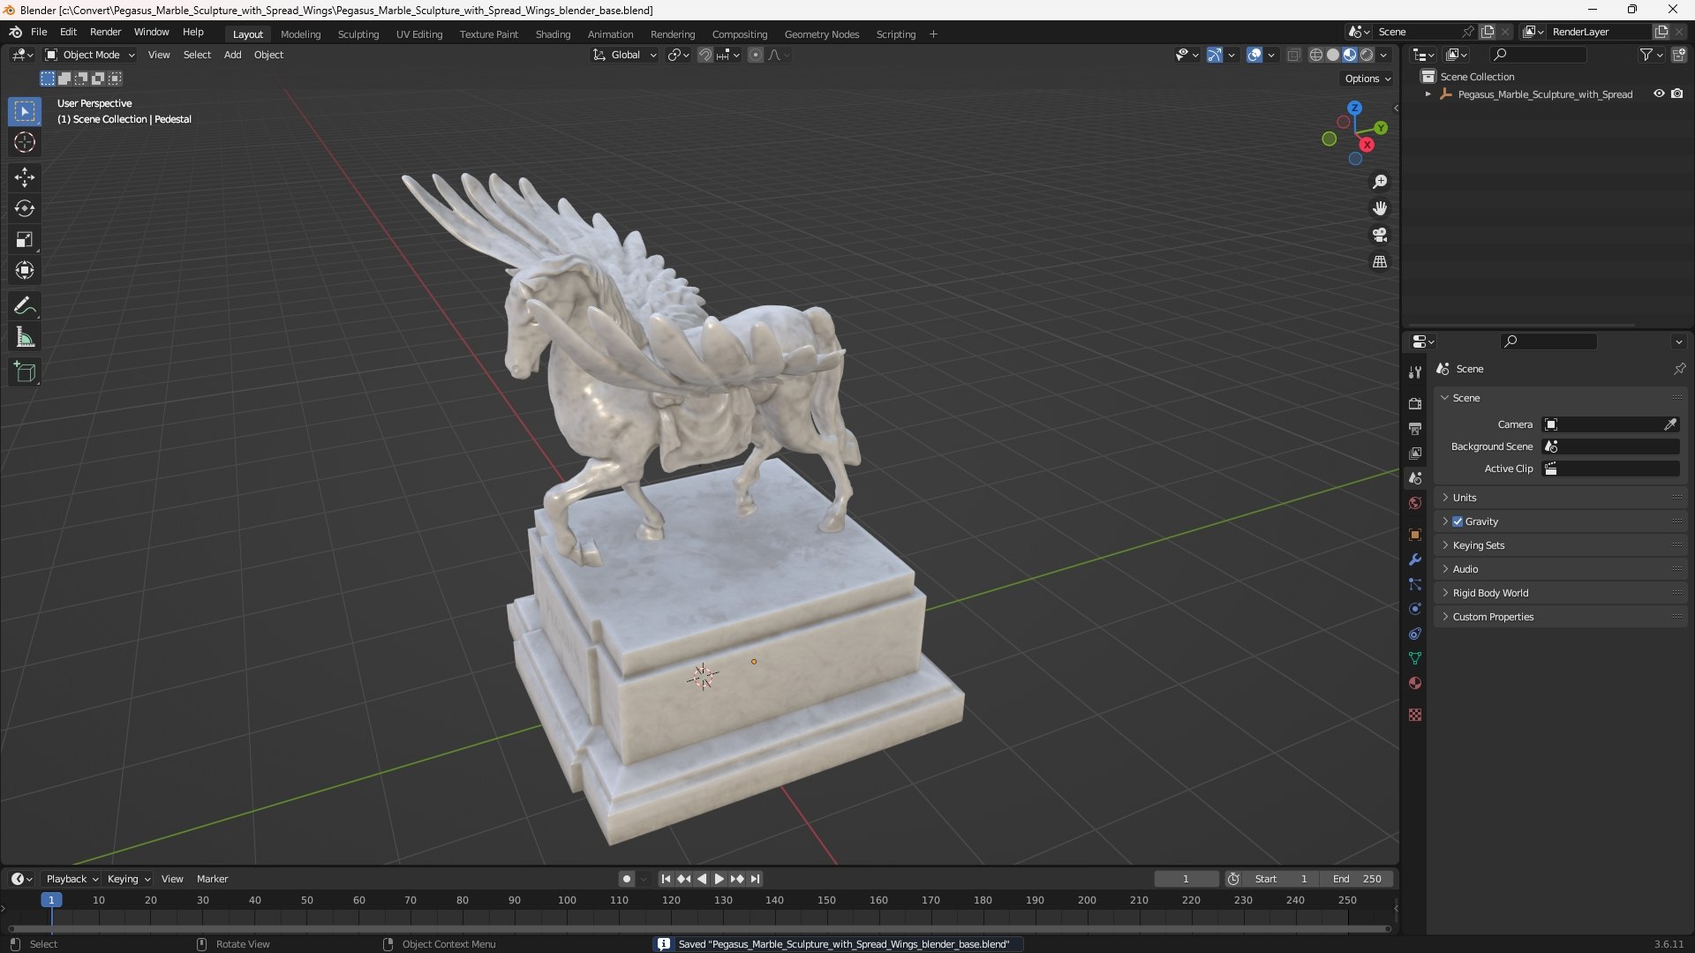Disable Pegasus collection in renders camera icon
This screenshot has width=1695, height=953.
pos(1676,94)
